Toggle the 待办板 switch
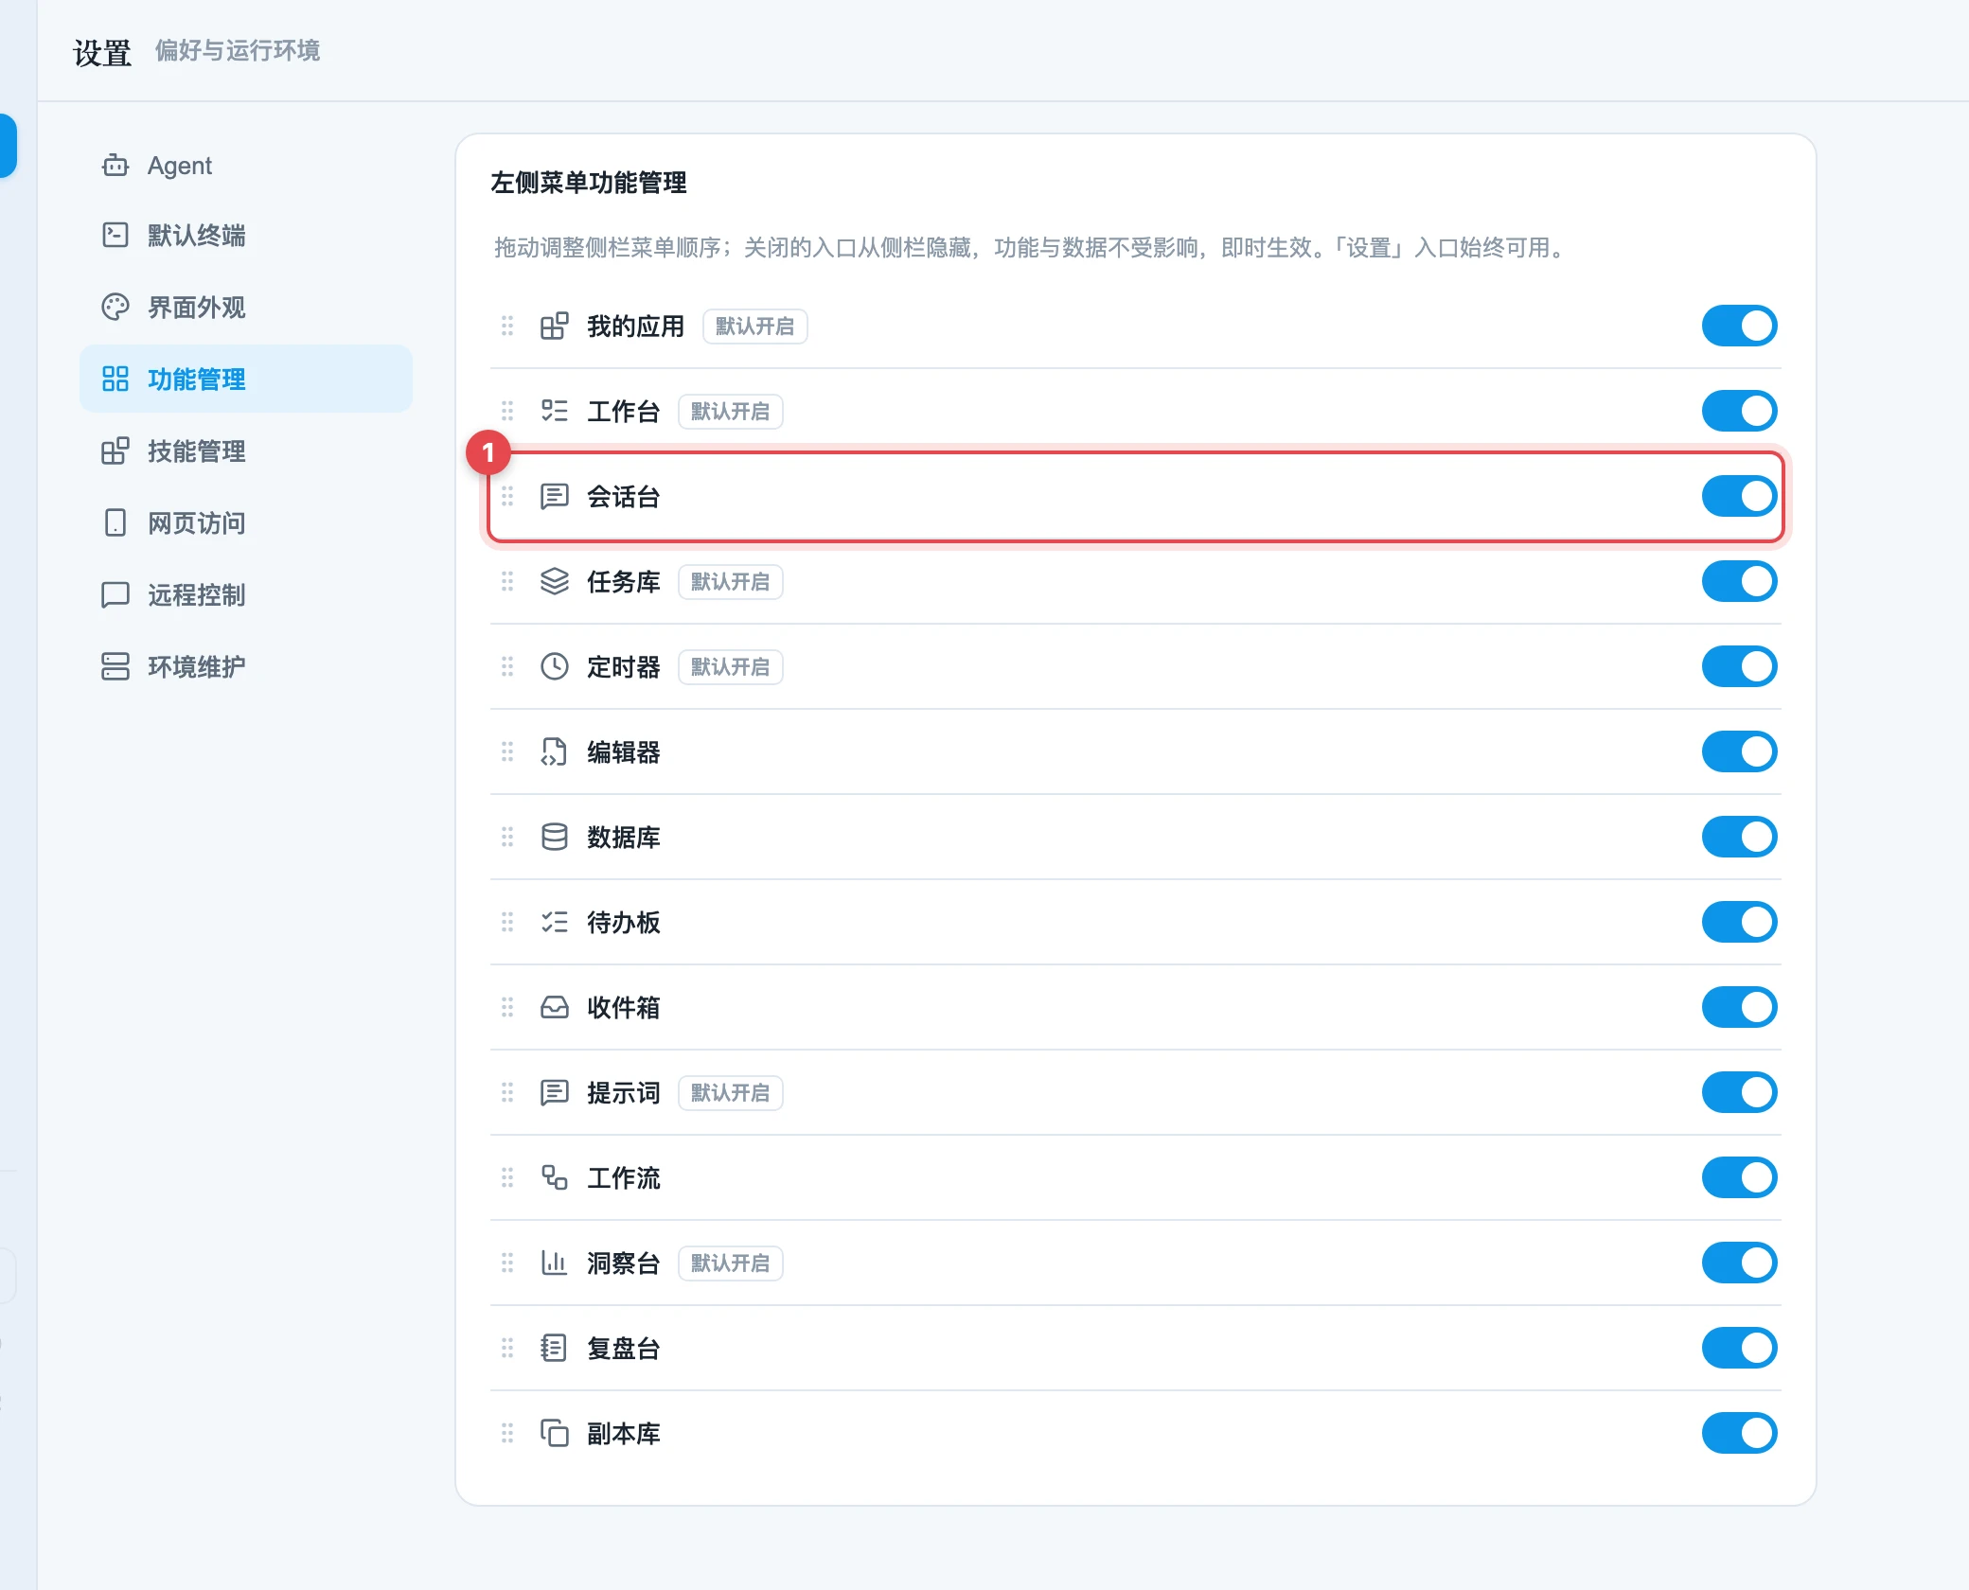1969x1590 pixels. tap(1739, 923)
